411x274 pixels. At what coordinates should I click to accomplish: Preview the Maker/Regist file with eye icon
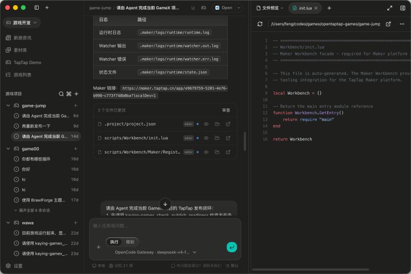(x=206, y=152)
